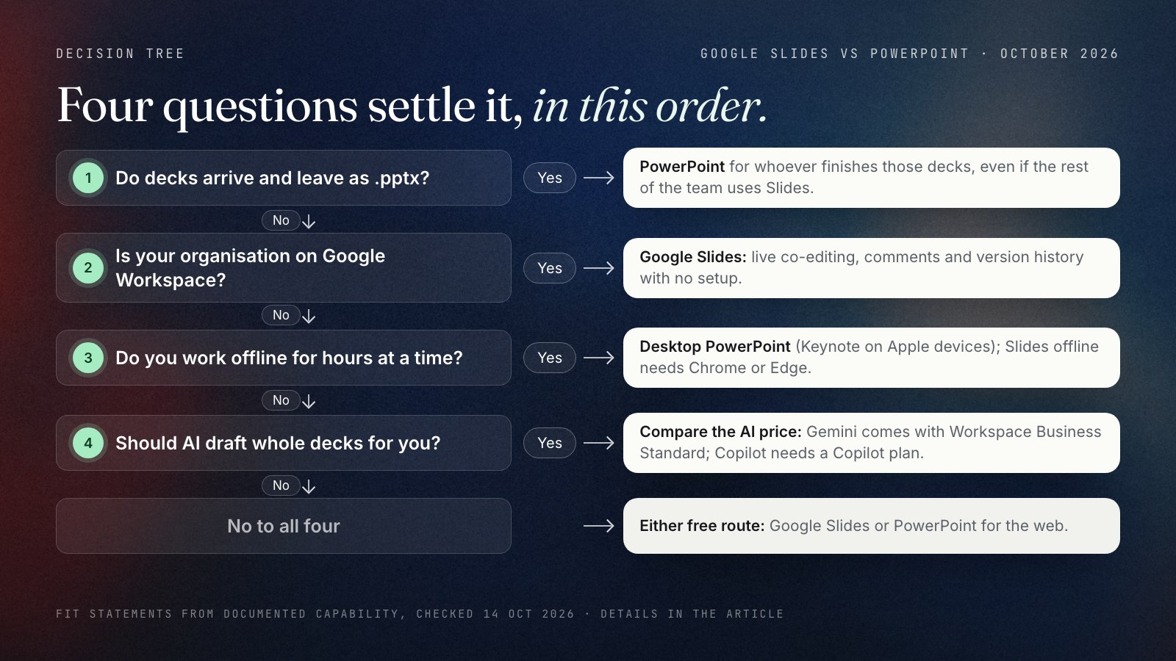Viewport: 1176px width, 661px height.
Task: Click the right arrow beside the Either free route answer
Action: tap(599, 526)
